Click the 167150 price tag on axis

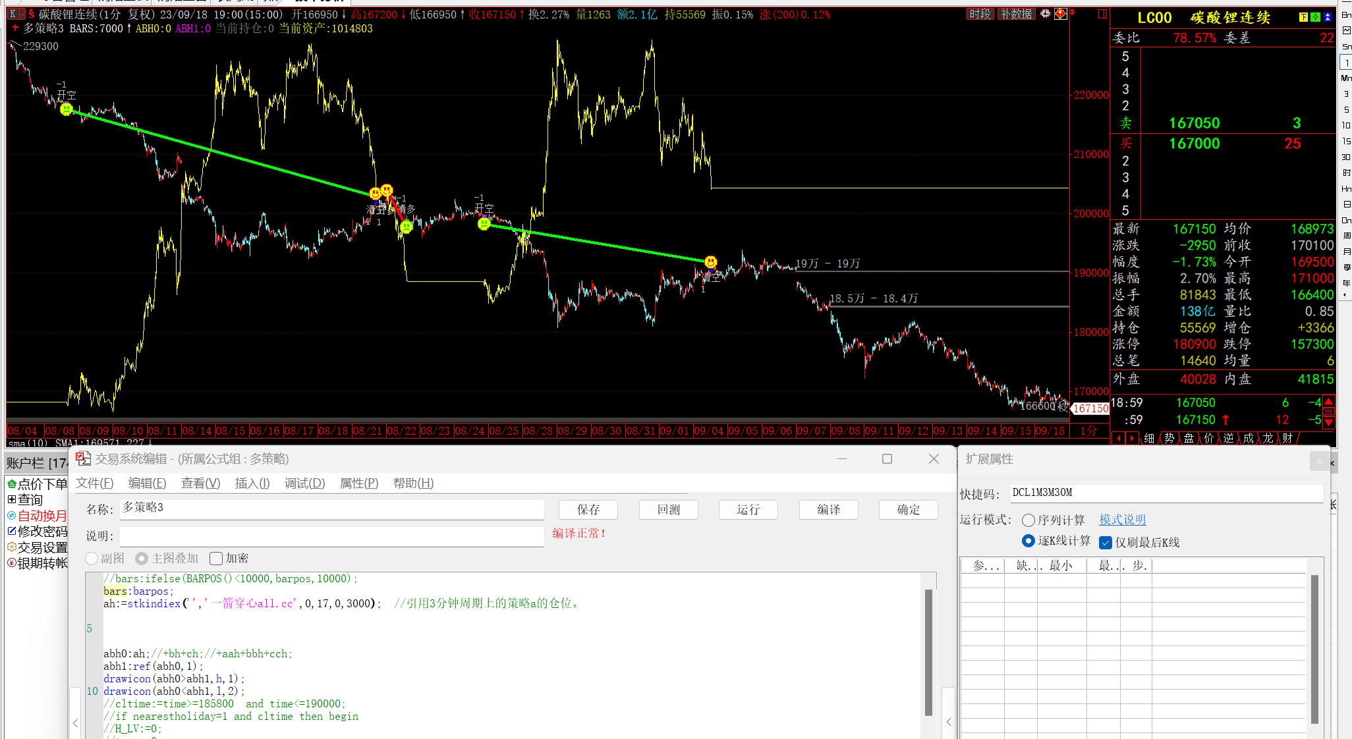point(1091,408)
